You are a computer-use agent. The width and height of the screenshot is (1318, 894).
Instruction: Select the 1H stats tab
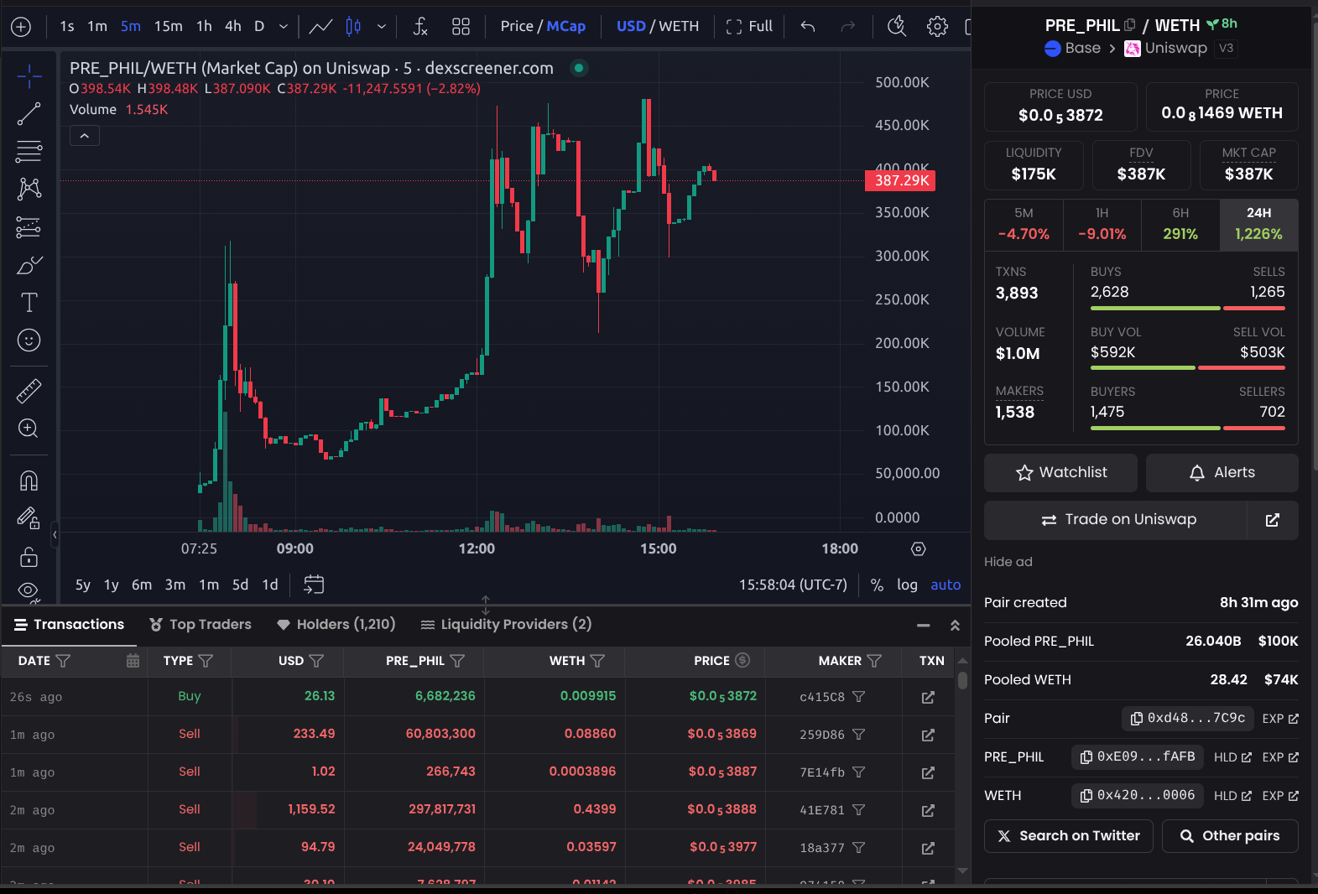coord(1102,225)
